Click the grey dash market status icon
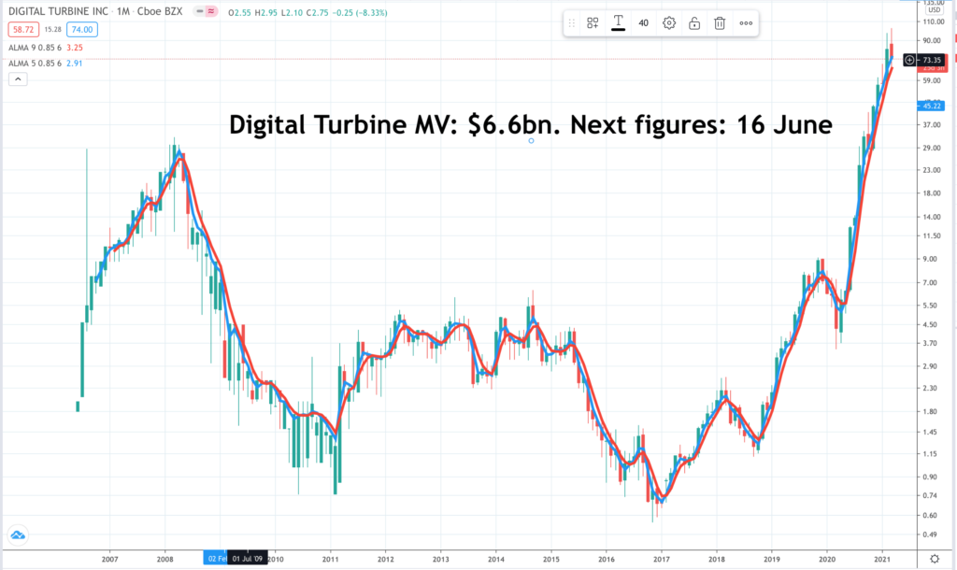957x570 pixels. [200, 11]
